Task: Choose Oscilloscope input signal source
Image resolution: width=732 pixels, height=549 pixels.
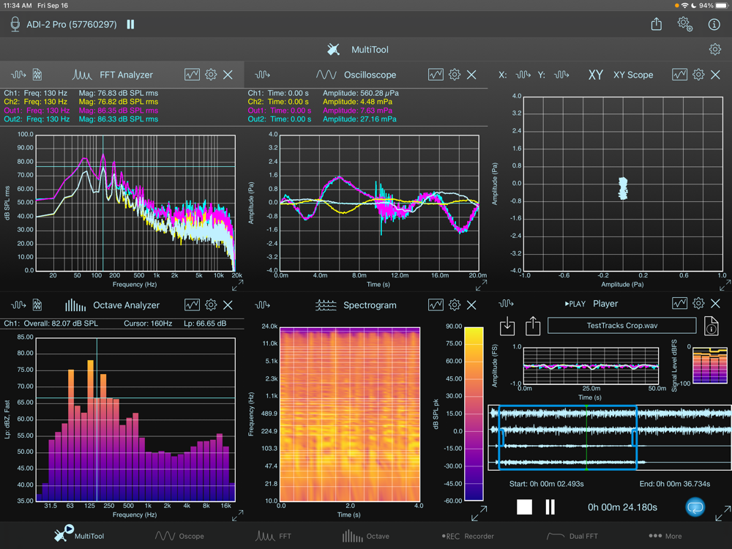Action: (x=263, y=75)
